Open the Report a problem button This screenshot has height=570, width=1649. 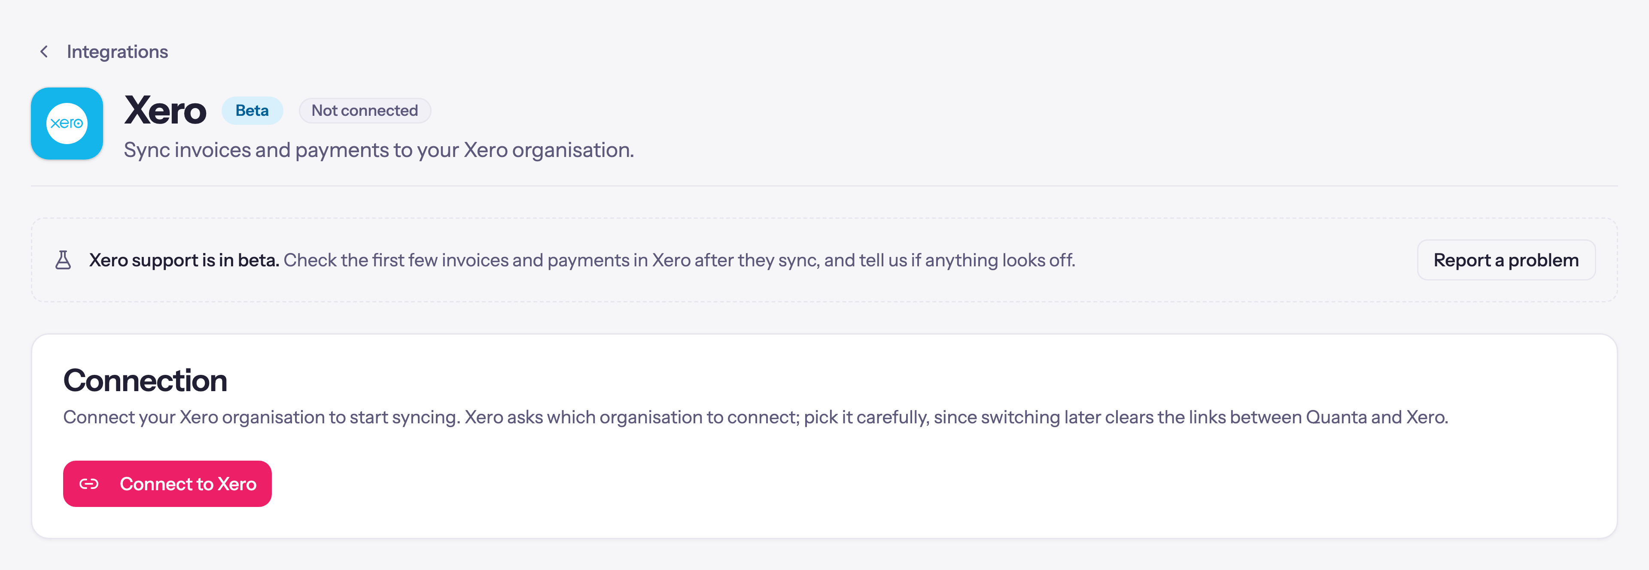[x=1506, y=260]
